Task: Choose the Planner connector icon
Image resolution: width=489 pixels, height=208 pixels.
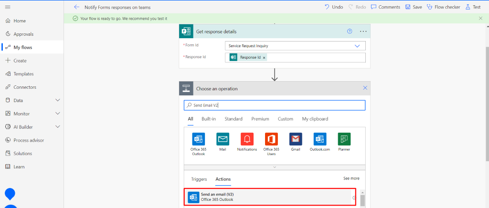Action: click(x=344, y=139)
